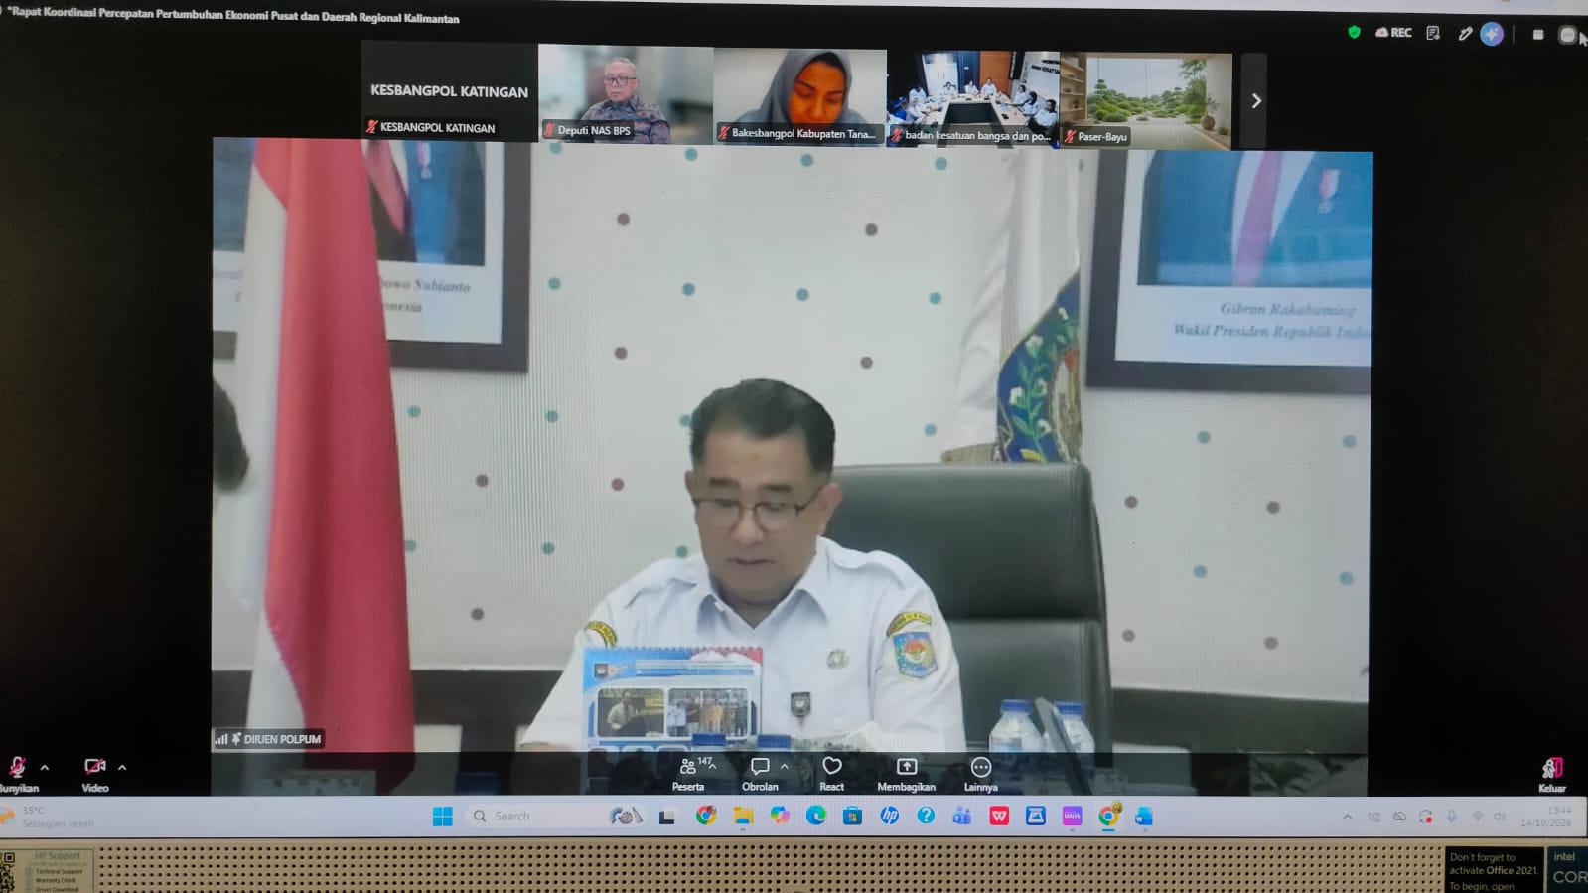Open the React reactions menu
The width and height of the screenshot is (1588, 893).
832,774
